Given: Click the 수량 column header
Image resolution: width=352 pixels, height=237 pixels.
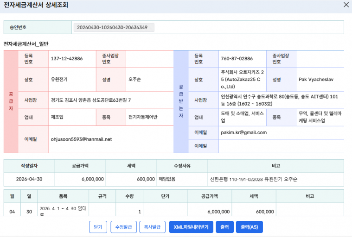Looking at the screenshot, I should click(x=129, y=196).
